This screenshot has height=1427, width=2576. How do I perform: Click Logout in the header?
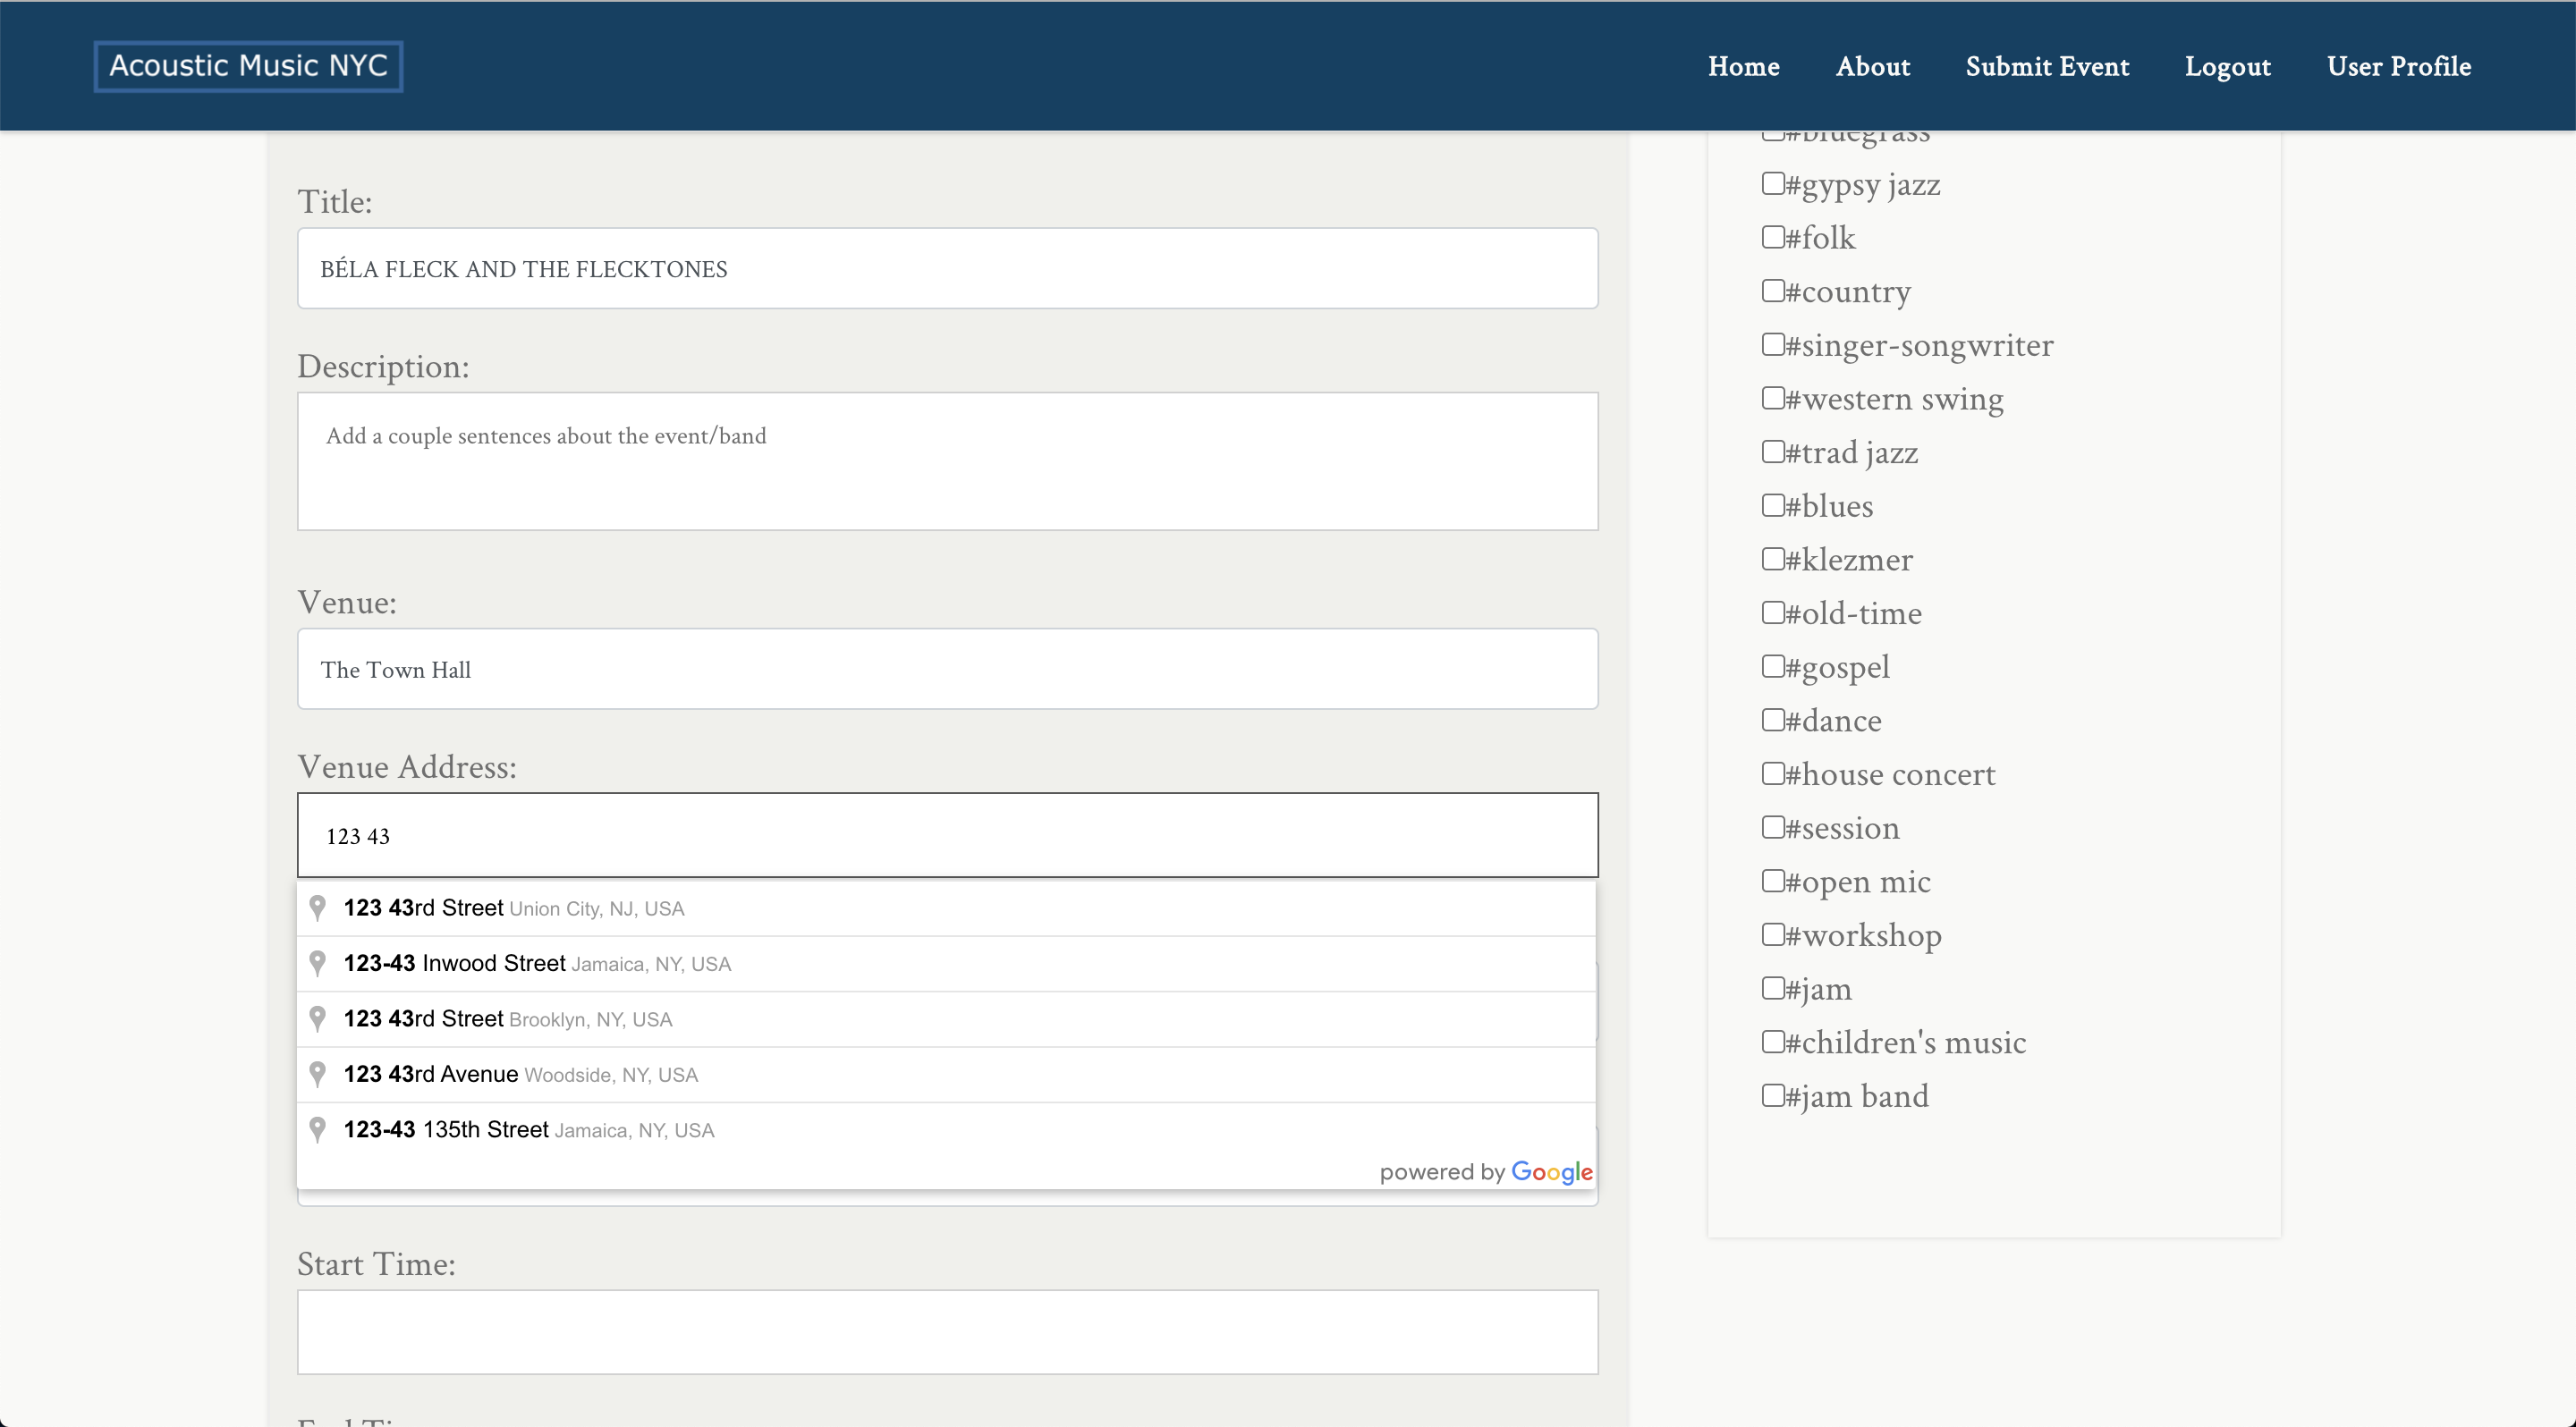[x=2227, y=66]
